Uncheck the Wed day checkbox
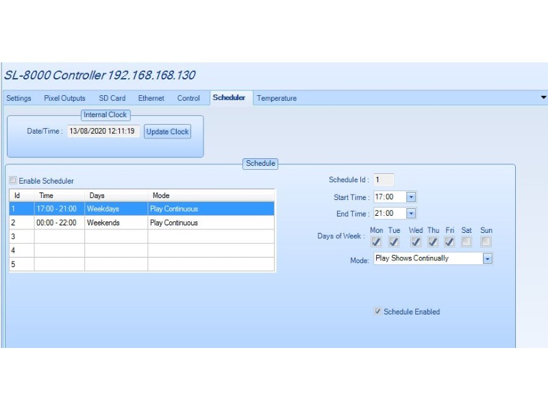This screenshot has width=548, height=411. tap(416, 242)
